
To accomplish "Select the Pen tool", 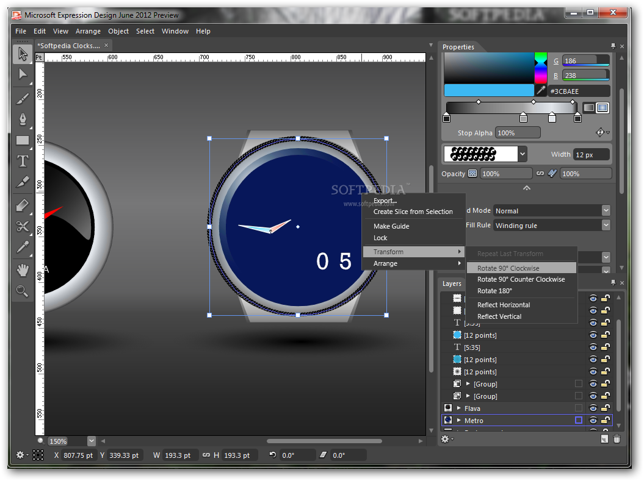I will 23,119.
